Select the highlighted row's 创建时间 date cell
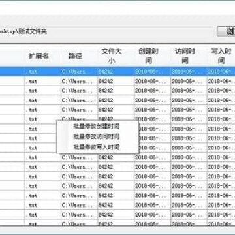Image resolution: width=235 pixels, height=235 pixels. click(152, 72)
